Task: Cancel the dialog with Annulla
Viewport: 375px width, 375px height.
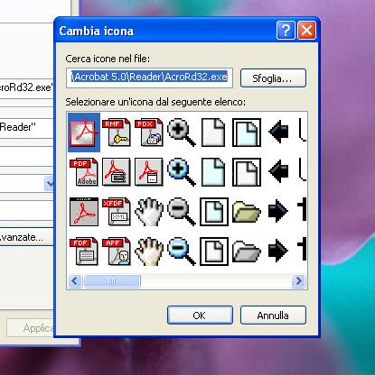Action: pyautogui.click(x=273, y=316)
